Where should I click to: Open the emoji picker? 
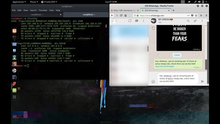[x=153, y=81]
